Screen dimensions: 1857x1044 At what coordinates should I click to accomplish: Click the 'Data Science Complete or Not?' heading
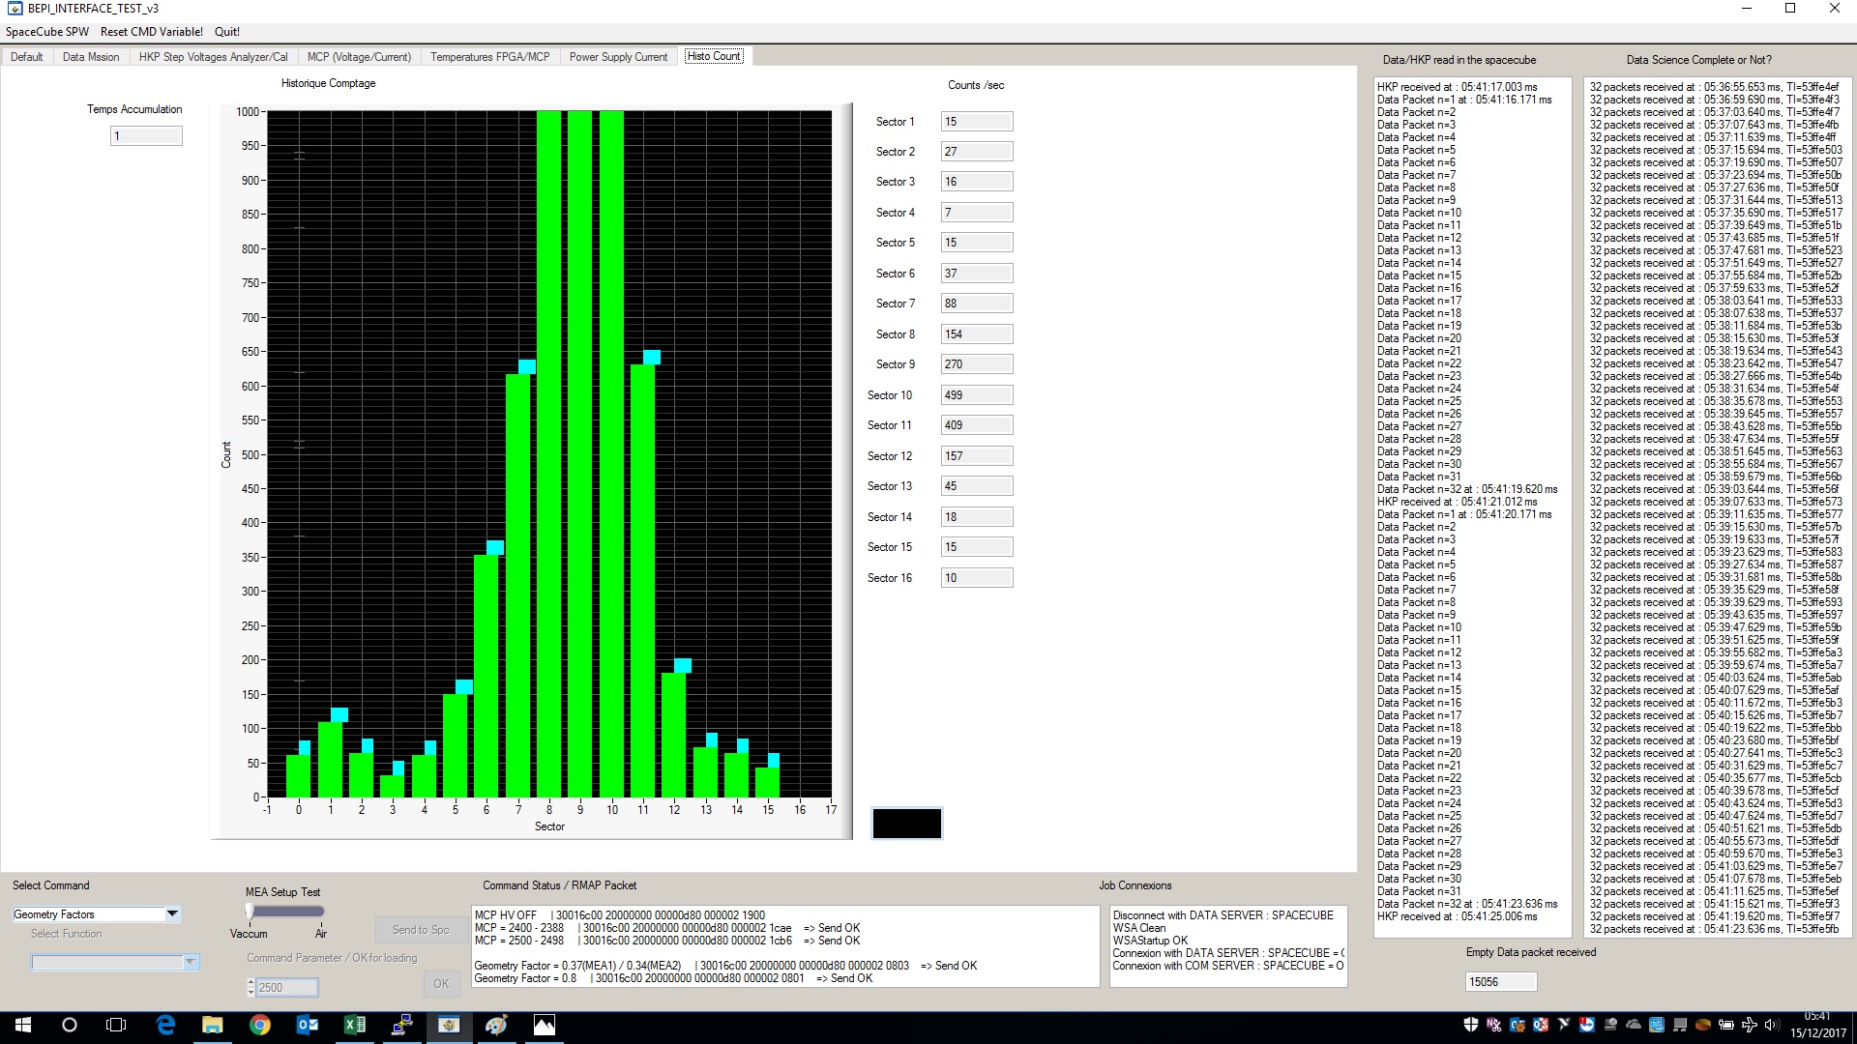[x=1698, y=60]
